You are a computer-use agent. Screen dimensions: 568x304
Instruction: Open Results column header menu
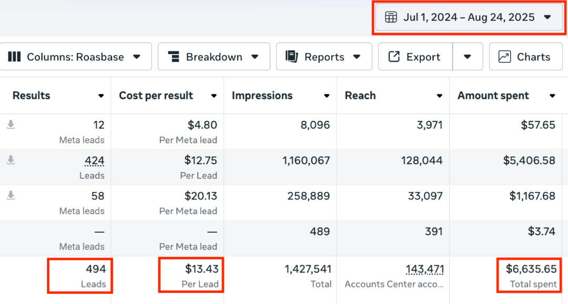tap(101, 96)
